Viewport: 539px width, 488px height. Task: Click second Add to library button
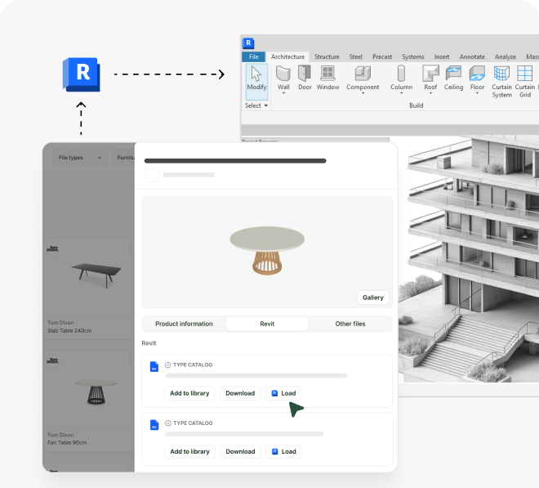coord(189,451)
